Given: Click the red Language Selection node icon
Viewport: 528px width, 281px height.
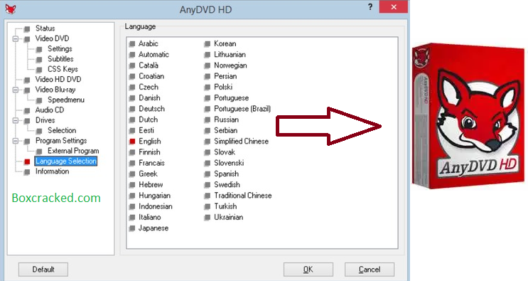Looking at the screenshot, I should point(27,161).
